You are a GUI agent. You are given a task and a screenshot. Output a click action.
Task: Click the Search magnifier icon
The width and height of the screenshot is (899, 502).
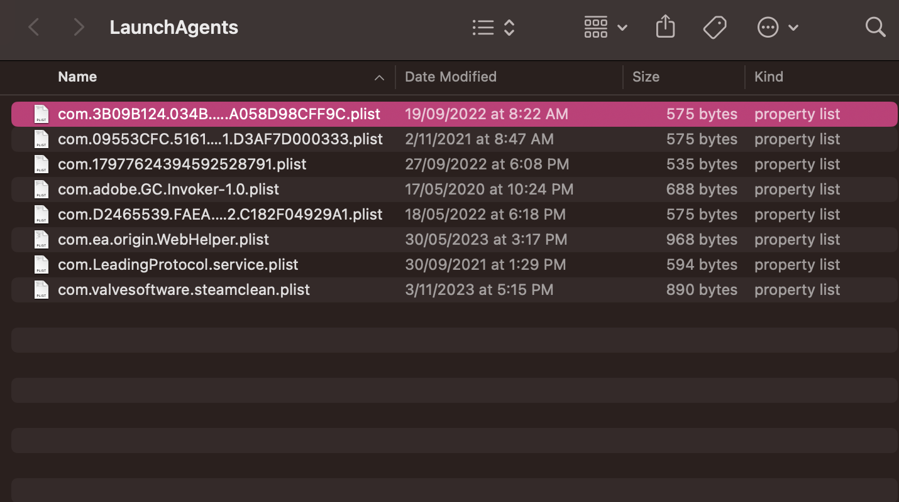(x=875, y=27)
